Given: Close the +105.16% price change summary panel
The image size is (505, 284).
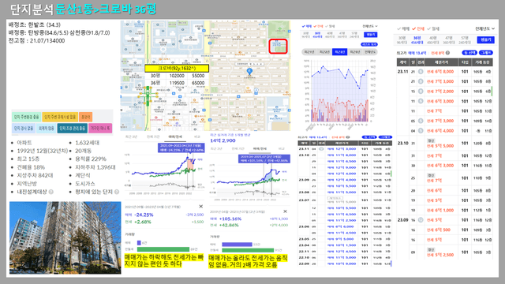Looking at the screenshot, I should [x=285, y=211].
